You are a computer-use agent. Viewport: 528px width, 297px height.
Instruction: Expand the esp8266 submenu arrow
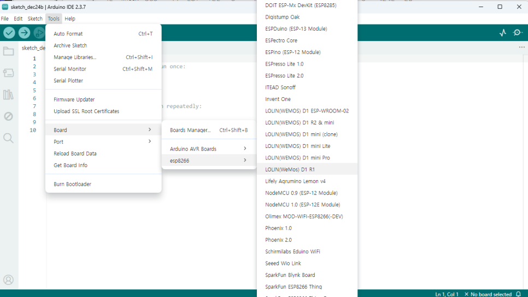245,161
